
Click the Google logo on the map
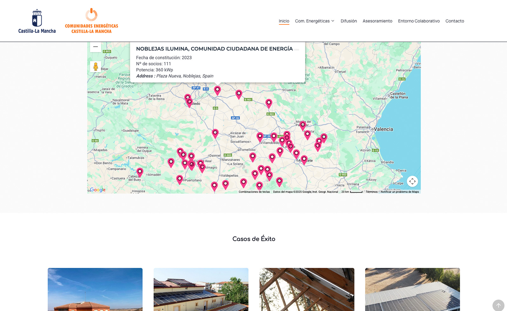point(98,190)
